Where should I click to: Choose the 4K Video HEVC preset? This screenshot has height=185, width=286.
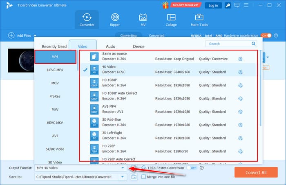point(168,70)
